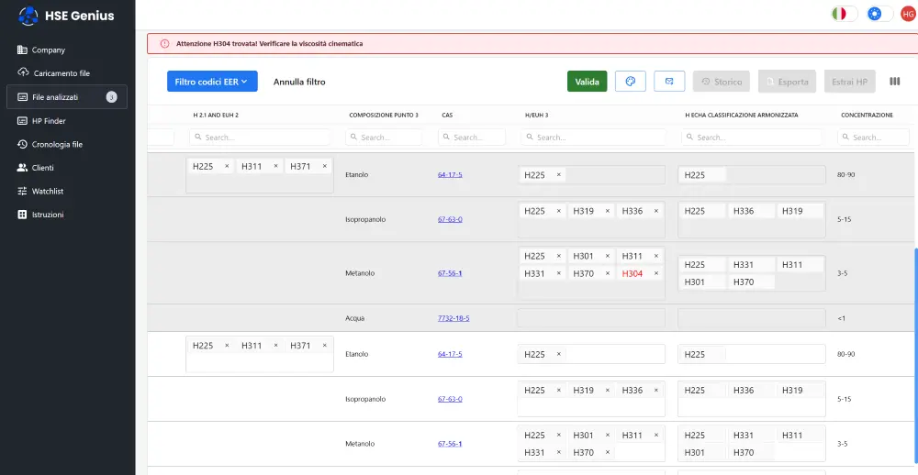Go to HP Finder in the sidebar
918x475 pixels.
click(49, 120)
